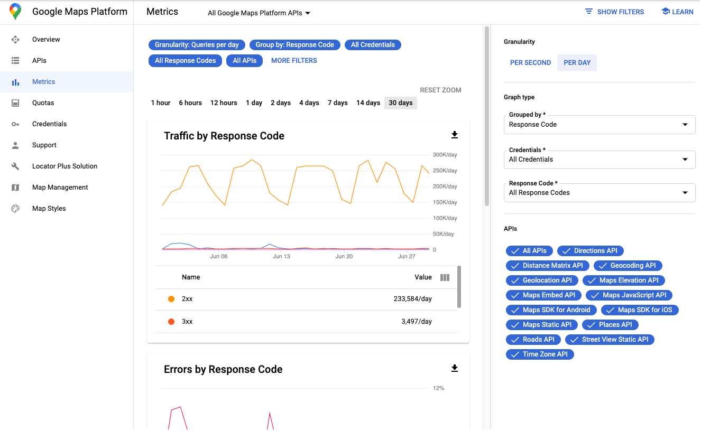Expand the All Google Maps Platform APIs selector
This screenshot has width=701, height=431.
pyautogui.click(x=258, y=13)
